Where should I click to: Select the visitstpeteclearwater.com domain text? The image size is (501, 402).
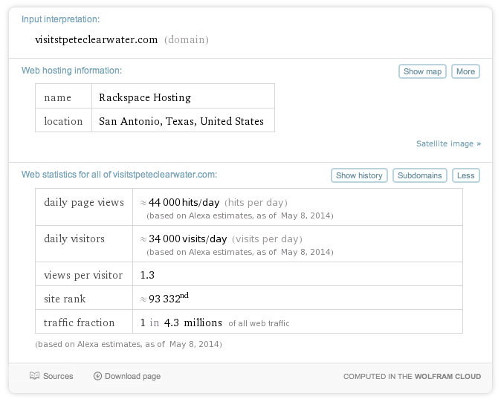97,39
